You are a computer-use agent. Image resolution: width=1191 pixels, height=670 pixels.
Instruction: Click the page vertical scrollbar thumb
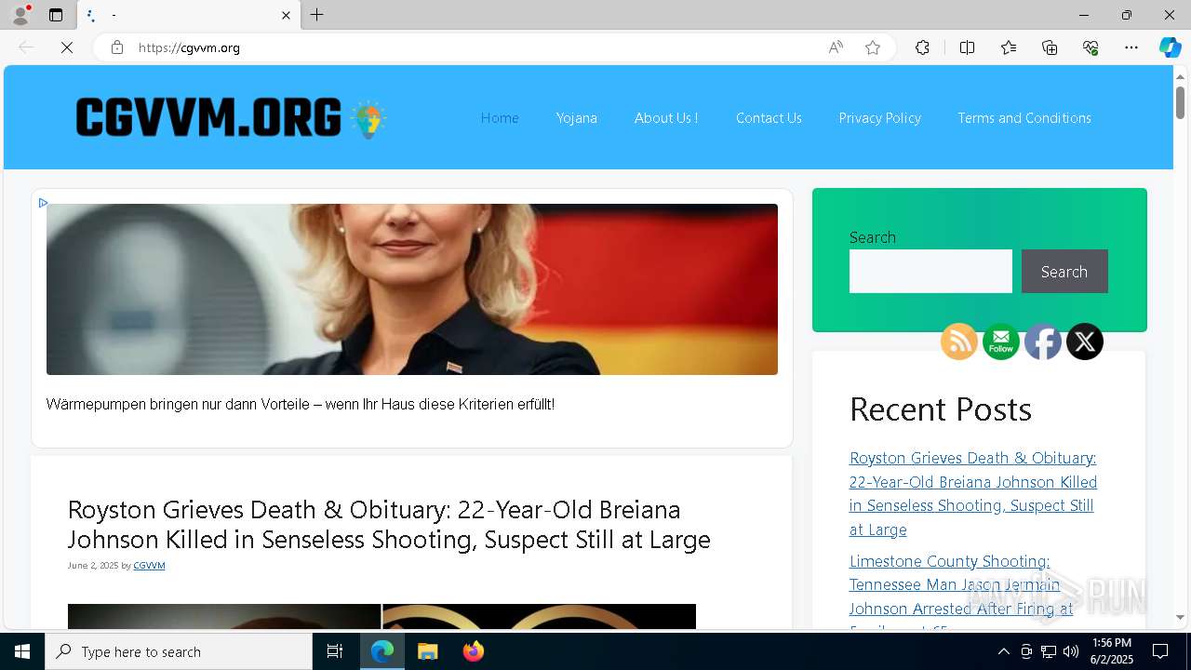click(1180, 101)
